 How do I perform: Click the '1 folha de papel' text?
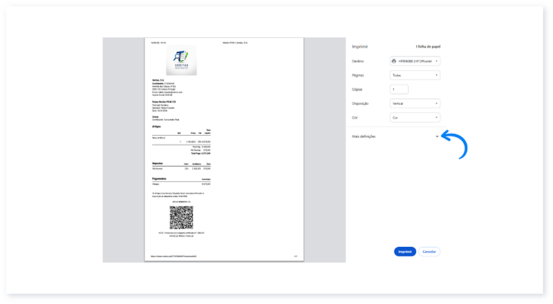point(428,46)
